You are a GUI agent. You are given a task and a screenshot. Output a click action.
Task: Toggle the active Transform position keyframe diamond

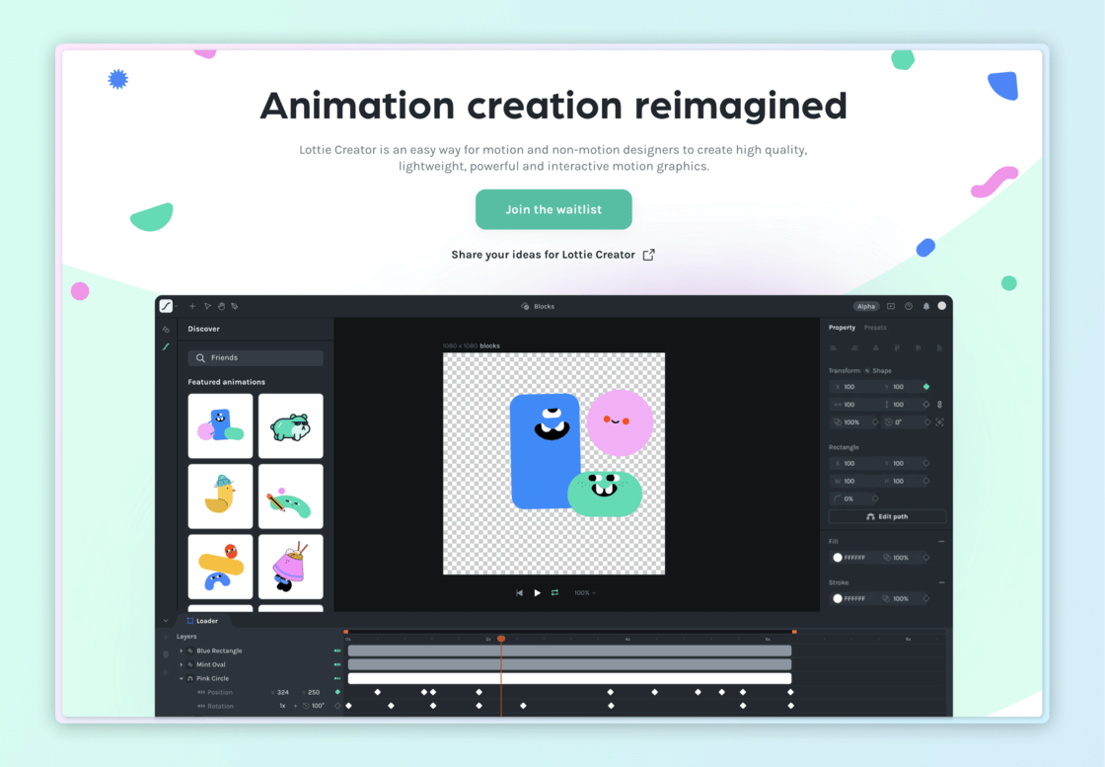926,387
